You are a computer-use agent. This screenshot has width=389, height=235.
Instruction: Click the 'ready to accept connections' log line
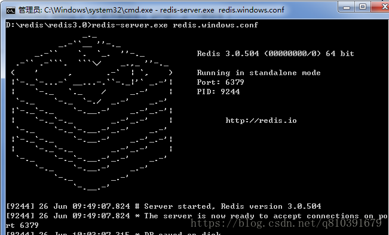197,216
